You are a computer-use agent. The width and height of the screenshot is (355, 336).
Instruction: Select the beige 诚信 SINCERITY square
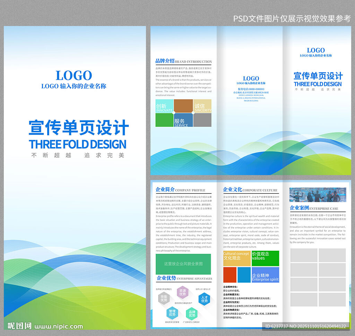coord(202,106)
